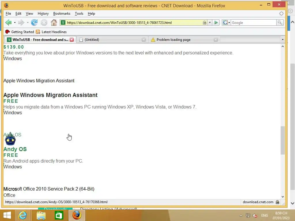Click the $139.00 price text
The height and width of the screenshot is (221, 295).
[14, 47]
